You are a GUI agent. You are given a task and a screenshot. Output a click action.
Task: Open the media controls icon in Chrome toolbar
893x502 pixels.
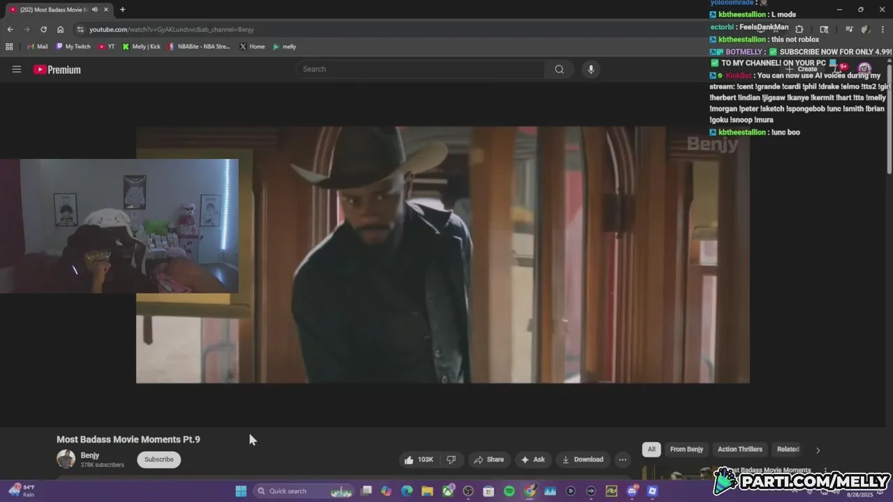849,29
